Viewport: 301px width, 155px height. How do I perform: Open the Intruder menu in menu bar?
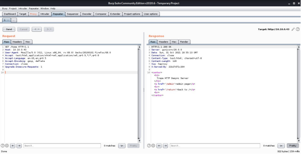(x=24, y=8)
